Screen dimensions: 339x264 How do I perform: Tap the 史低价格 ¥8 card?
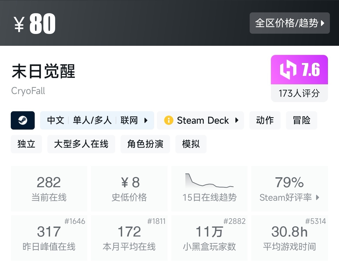tap(129, 188)
